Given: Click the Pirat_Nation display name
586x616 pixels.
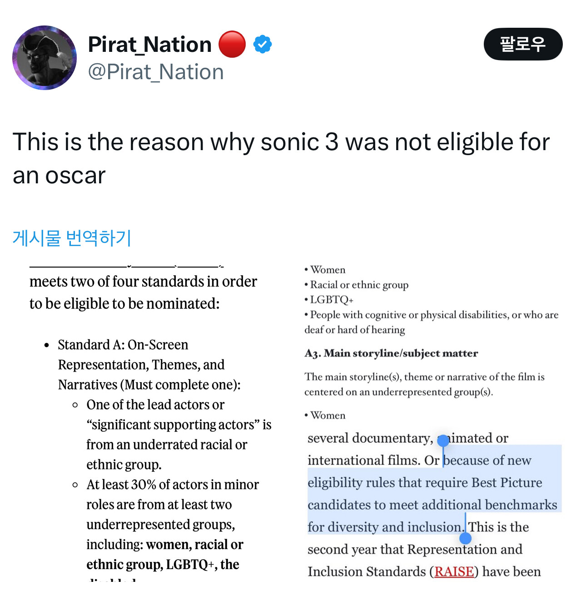Looking at the screenshot, I should click(150, 45).
